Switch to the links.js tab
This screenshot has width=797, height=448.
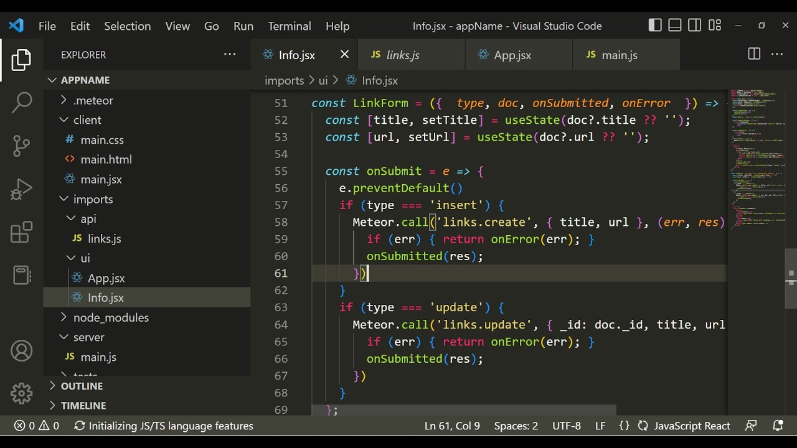pos(402,55)
